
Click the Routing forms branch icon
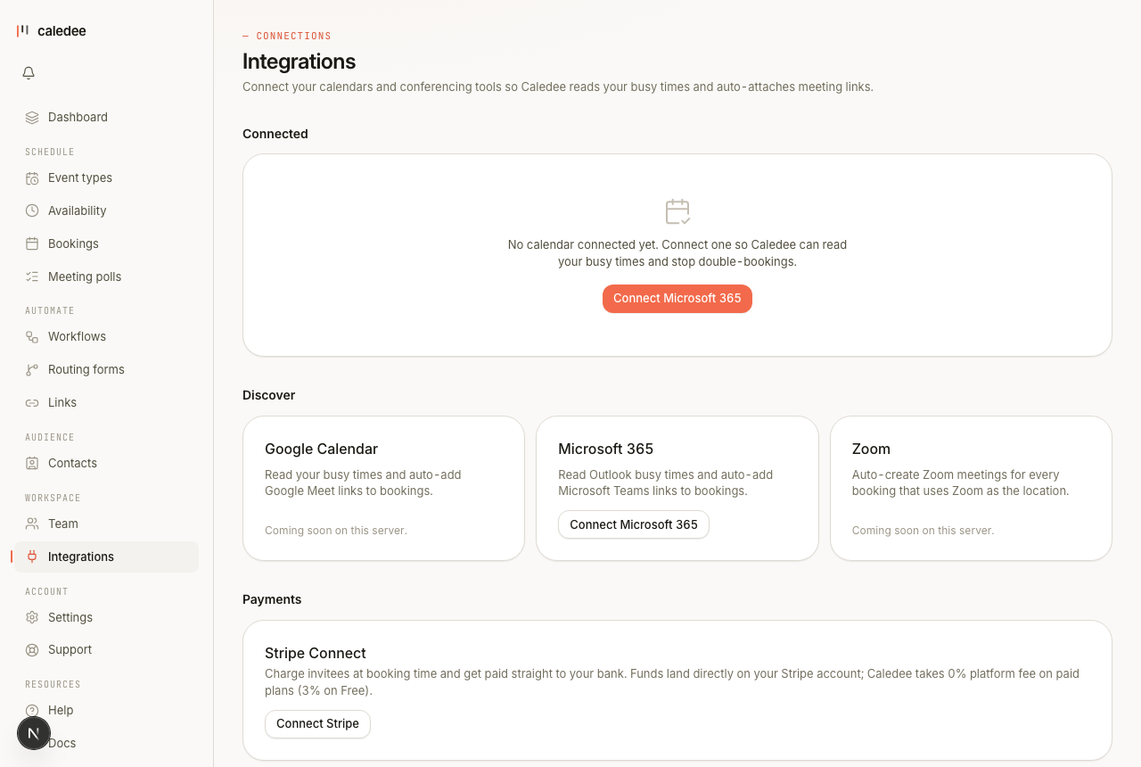[x=32, y=369]
